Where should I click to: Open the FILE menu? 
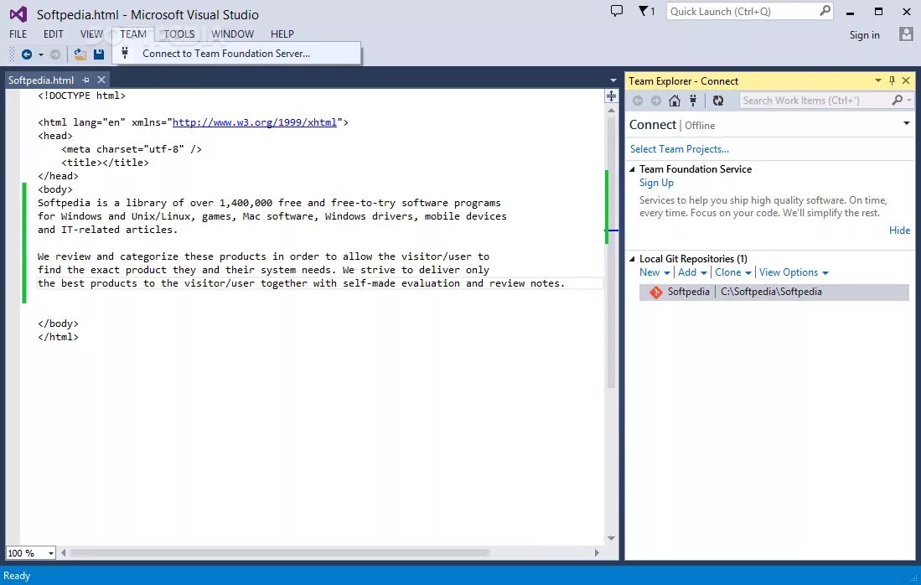pyautogui.click(x=18, y=34)
